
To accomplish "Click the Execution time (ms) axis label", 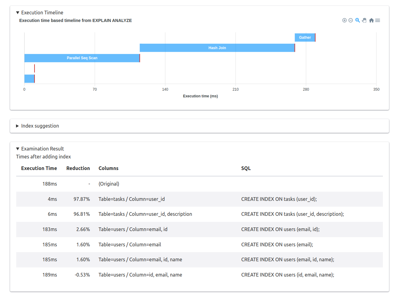I will coord(200,96).
